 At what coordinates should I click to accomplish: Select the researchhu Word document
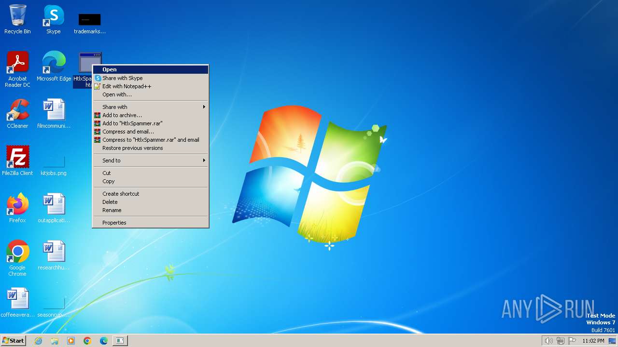[54, 255]
